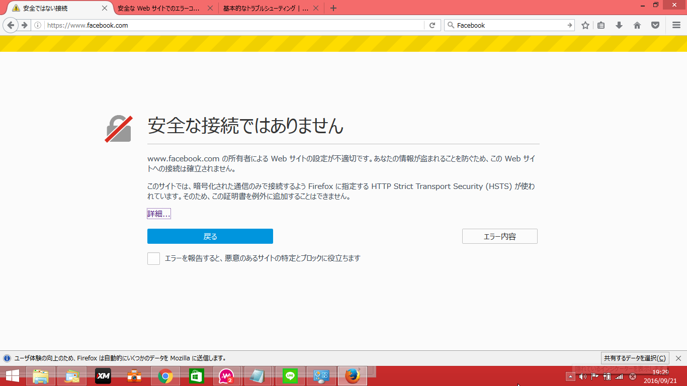Screen dimensions: 687x386
Task: Expand the 詳細… details link
Action: pos(158,214)
